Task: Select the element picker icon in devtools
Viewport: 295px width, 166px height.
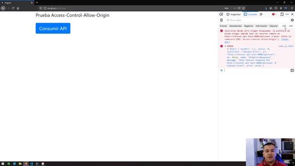Action: pyautogui.click(x=221, y=14)
